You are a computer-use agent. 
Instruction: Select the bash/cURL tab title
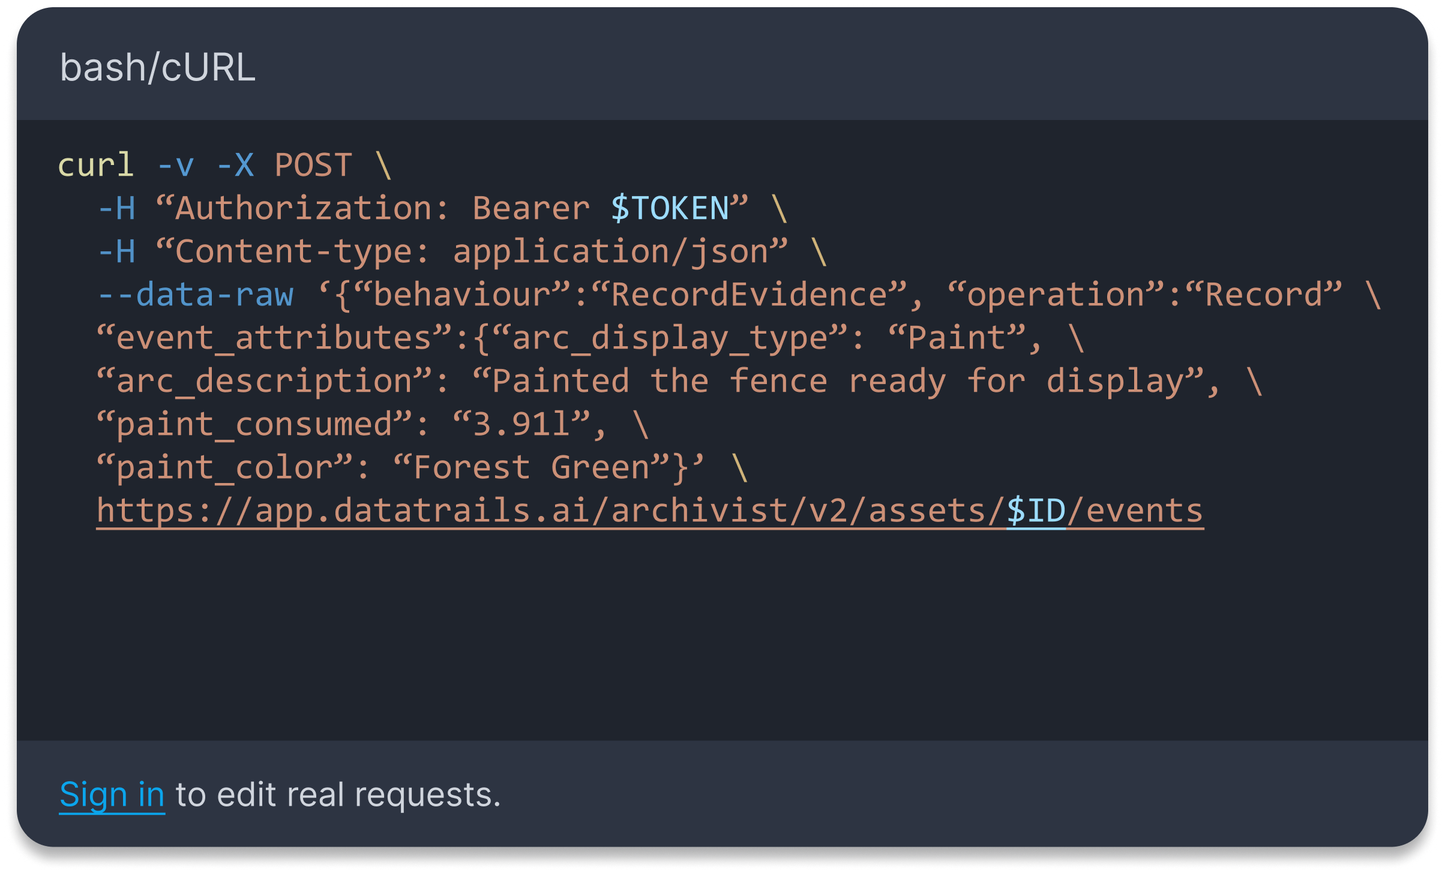(x=158, y=67)
